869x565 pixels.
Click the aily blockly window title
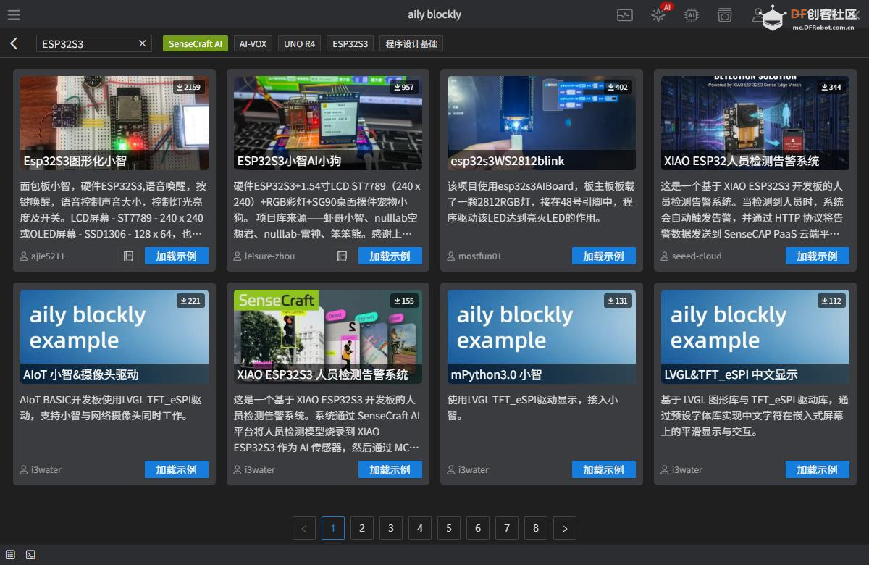point(434,14)
